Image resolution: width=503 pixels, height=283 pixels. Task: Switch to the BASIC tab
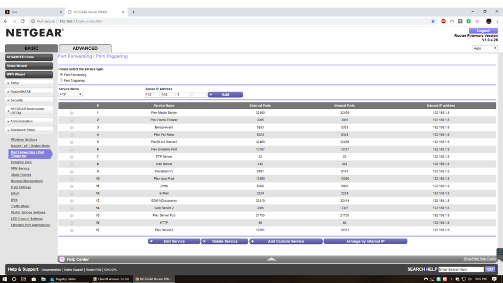click(31, 48)
